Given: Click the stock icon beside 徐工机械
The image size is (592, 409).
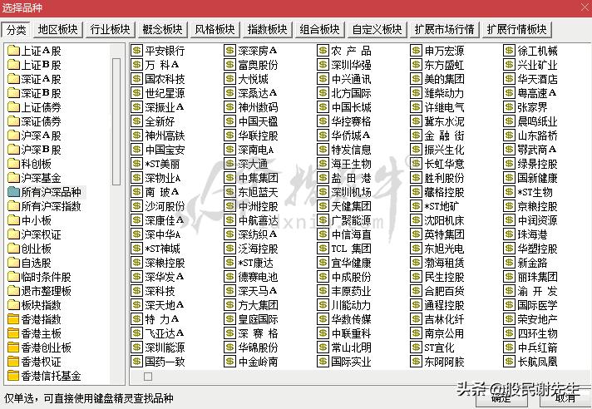Looking at the screenshot, I should tap(509, 51).
